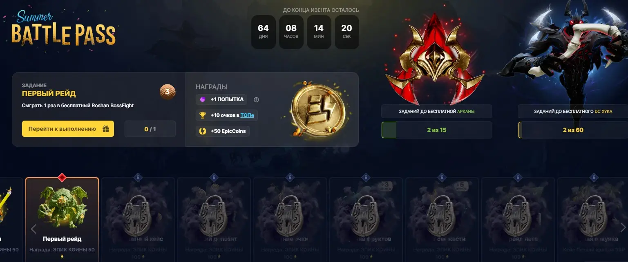This screenshot has width=628, height=262.
Task: Click the gift icon on yellow button
Action: coord(106,129)
